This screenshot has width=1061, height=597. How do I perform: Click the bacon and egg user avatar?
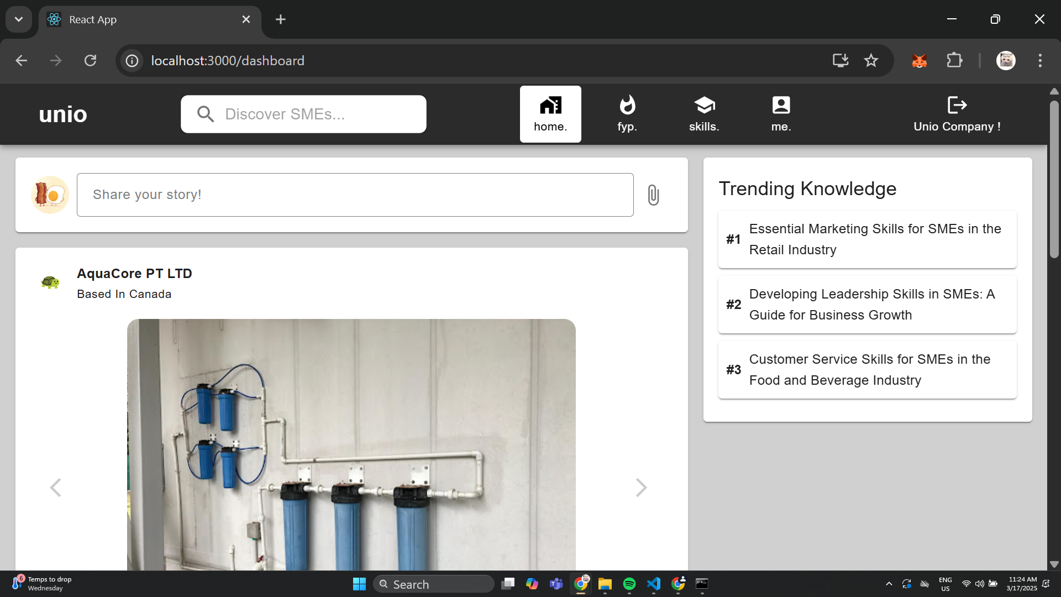pos(50,195)
